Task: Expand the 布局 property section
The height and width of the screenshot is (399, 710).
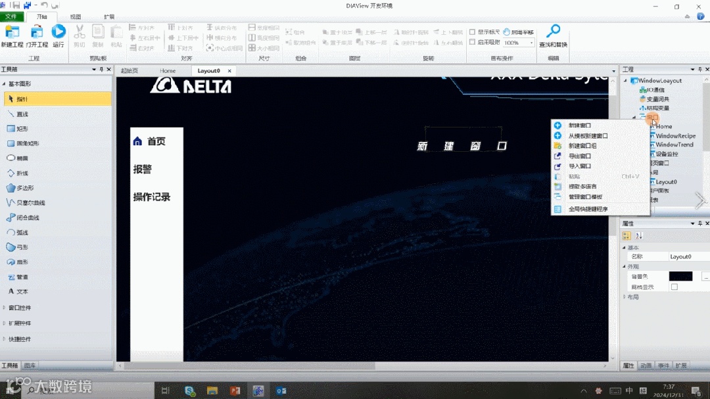Action: click(x=624, y=297)
